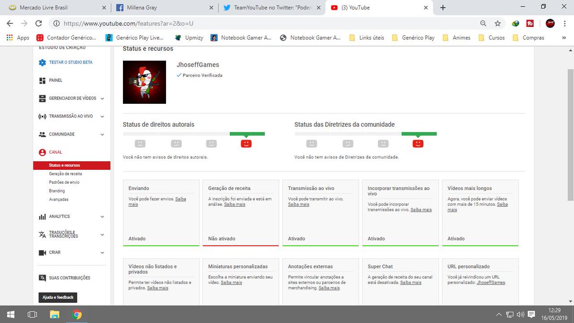Viewport: 574px width, 323px height.
Task: Click the Testar o Studio Beta gear icon
Action: 42,63
